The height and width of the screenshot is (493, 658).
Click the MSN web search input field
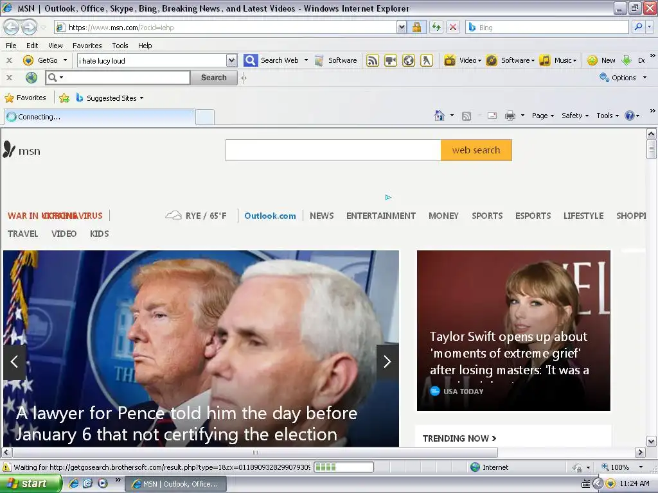click(333, 150)
